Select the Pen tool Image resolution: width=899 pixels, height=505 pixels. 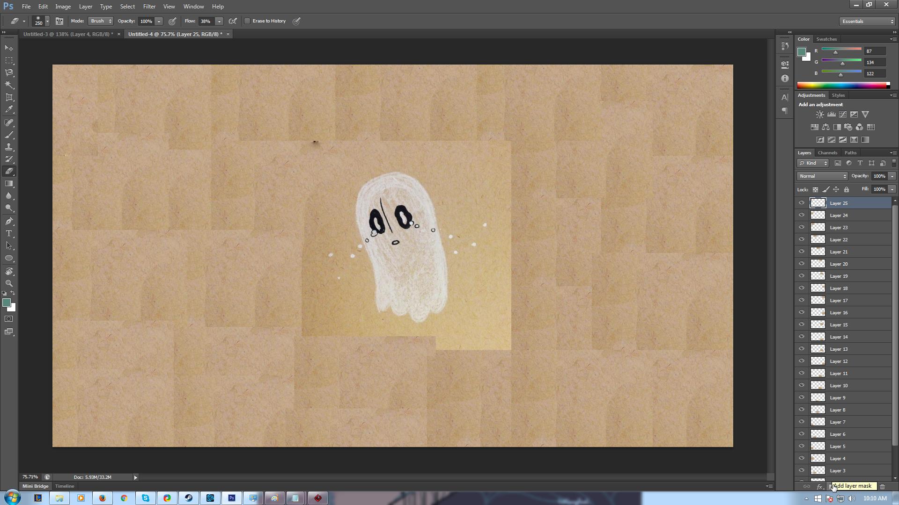click(x=9, y=221)
